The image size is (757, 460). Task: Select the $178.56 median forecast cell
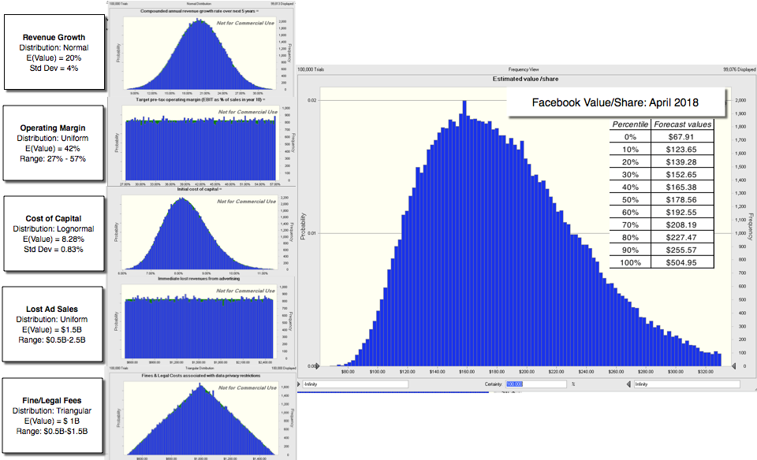tap(682, 199)
